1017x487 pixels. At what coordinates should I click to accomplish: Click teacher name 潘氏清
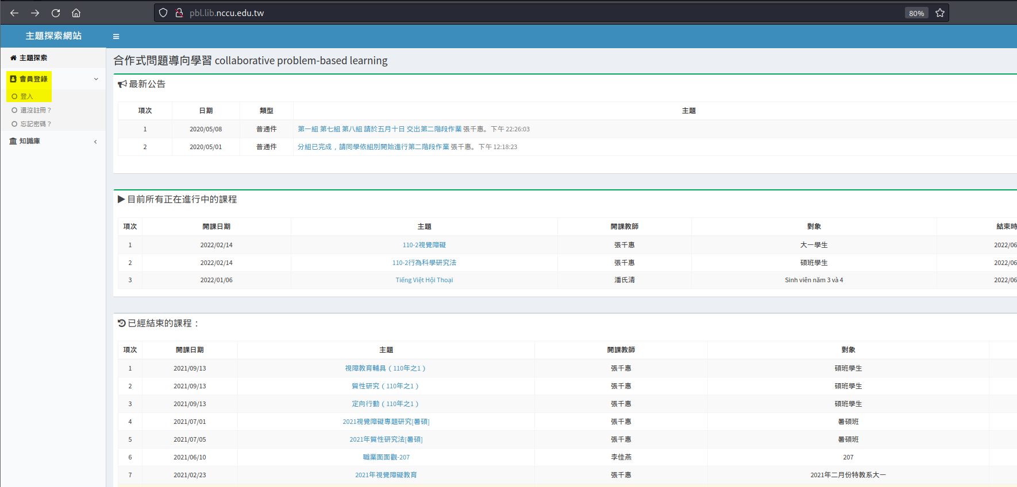point(625,280)
